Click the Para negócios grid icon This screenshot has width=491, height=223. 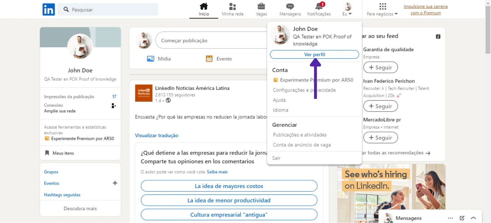click(x=383, y=6)
